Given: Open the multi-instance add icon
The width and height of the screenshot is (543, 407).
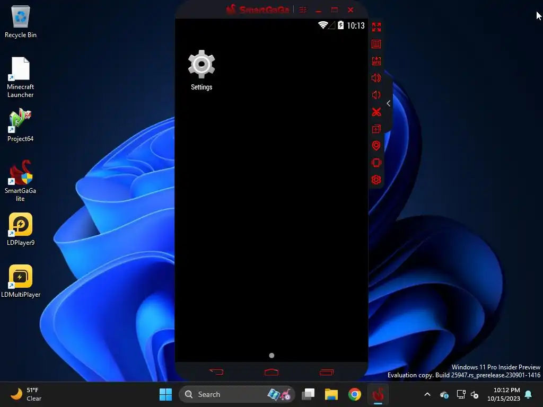Looking at the screenshot, I should [x=376, y=129].
